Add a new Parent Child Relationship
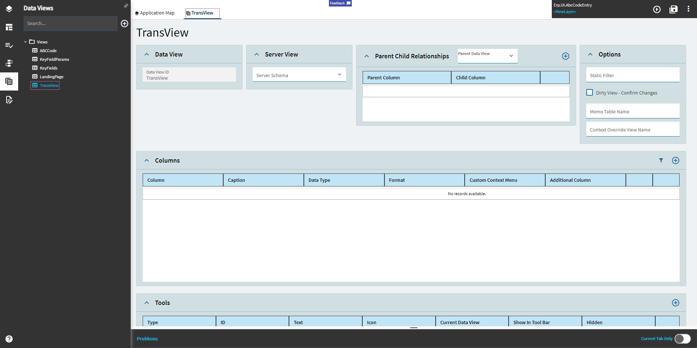Viewport: 697px width, 348px height. (x=566, y=56)
